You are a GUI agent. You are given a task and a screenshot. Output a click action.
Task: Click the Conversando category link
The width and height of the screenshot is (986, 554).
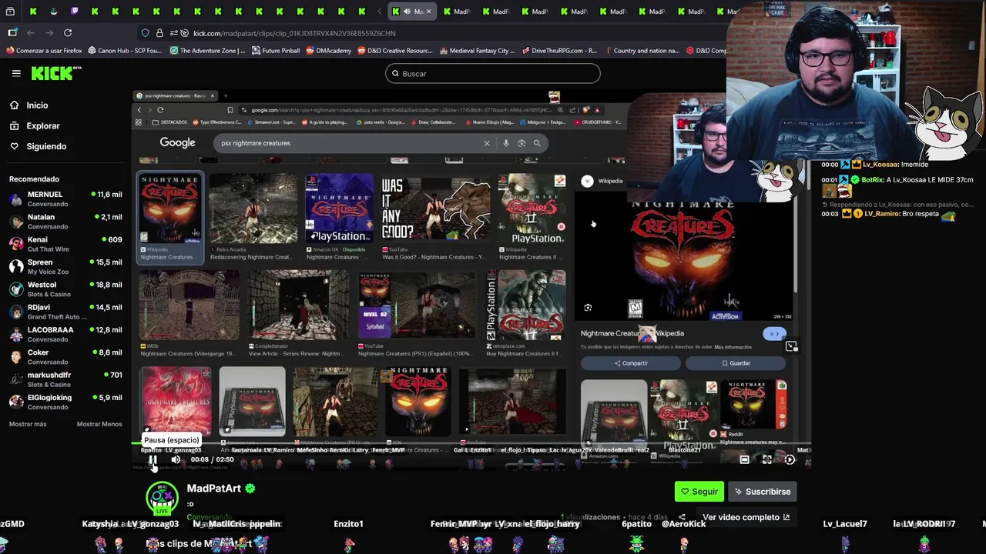[209, 517]
